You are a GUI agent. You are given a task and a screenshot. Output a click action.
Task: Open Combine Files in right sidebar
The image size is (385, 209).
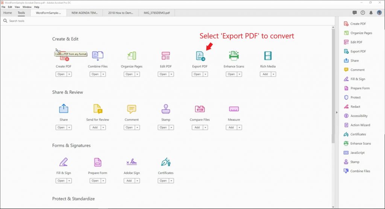click(x=357, y=171)
